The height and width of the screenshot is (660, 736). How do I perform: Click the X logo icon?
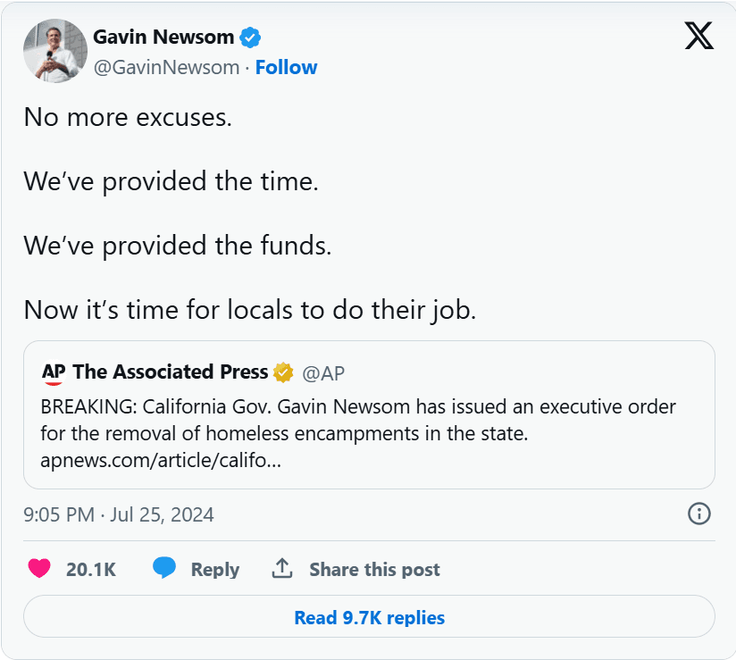coord(698,36)
